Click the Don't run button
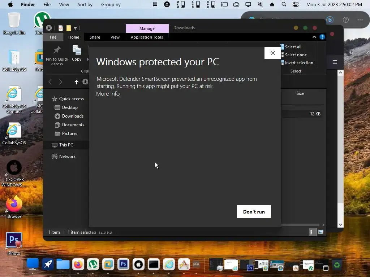Image resolution: width=370 pixels, height=277 pixels. pos(254,211)
